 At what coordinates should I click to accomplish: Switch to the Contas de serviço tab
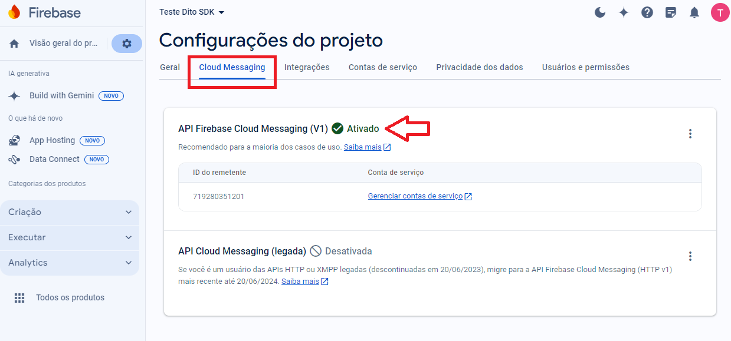point(383,67)
